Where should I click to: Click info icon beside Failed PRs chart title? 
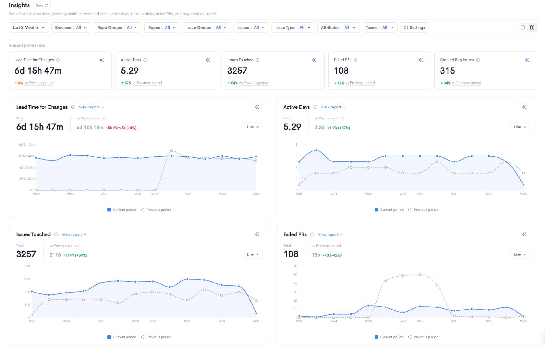(x=312, y=234)
